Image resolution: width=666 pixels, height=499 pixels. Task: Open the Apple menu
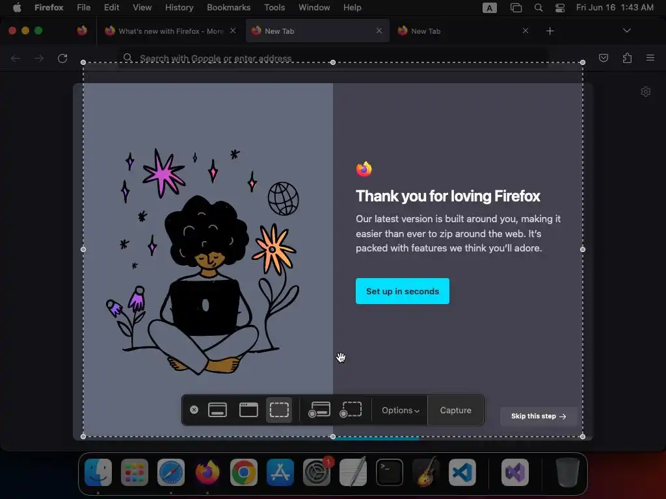click(17, 7)
